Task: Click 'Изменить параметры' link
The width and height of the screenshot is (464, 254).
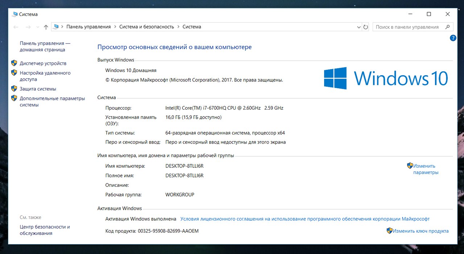Action: pyautogui.click(x=426, y=169)
